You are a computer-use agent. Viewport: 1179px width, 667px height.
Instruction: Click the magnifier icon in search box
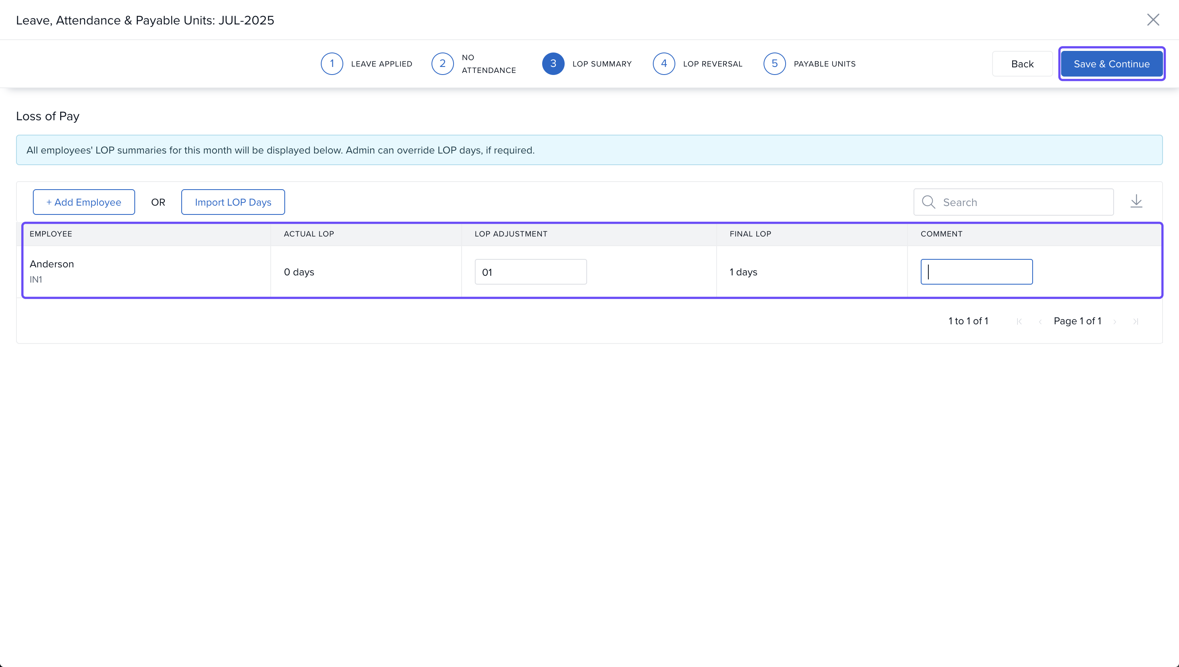point(928,202)
